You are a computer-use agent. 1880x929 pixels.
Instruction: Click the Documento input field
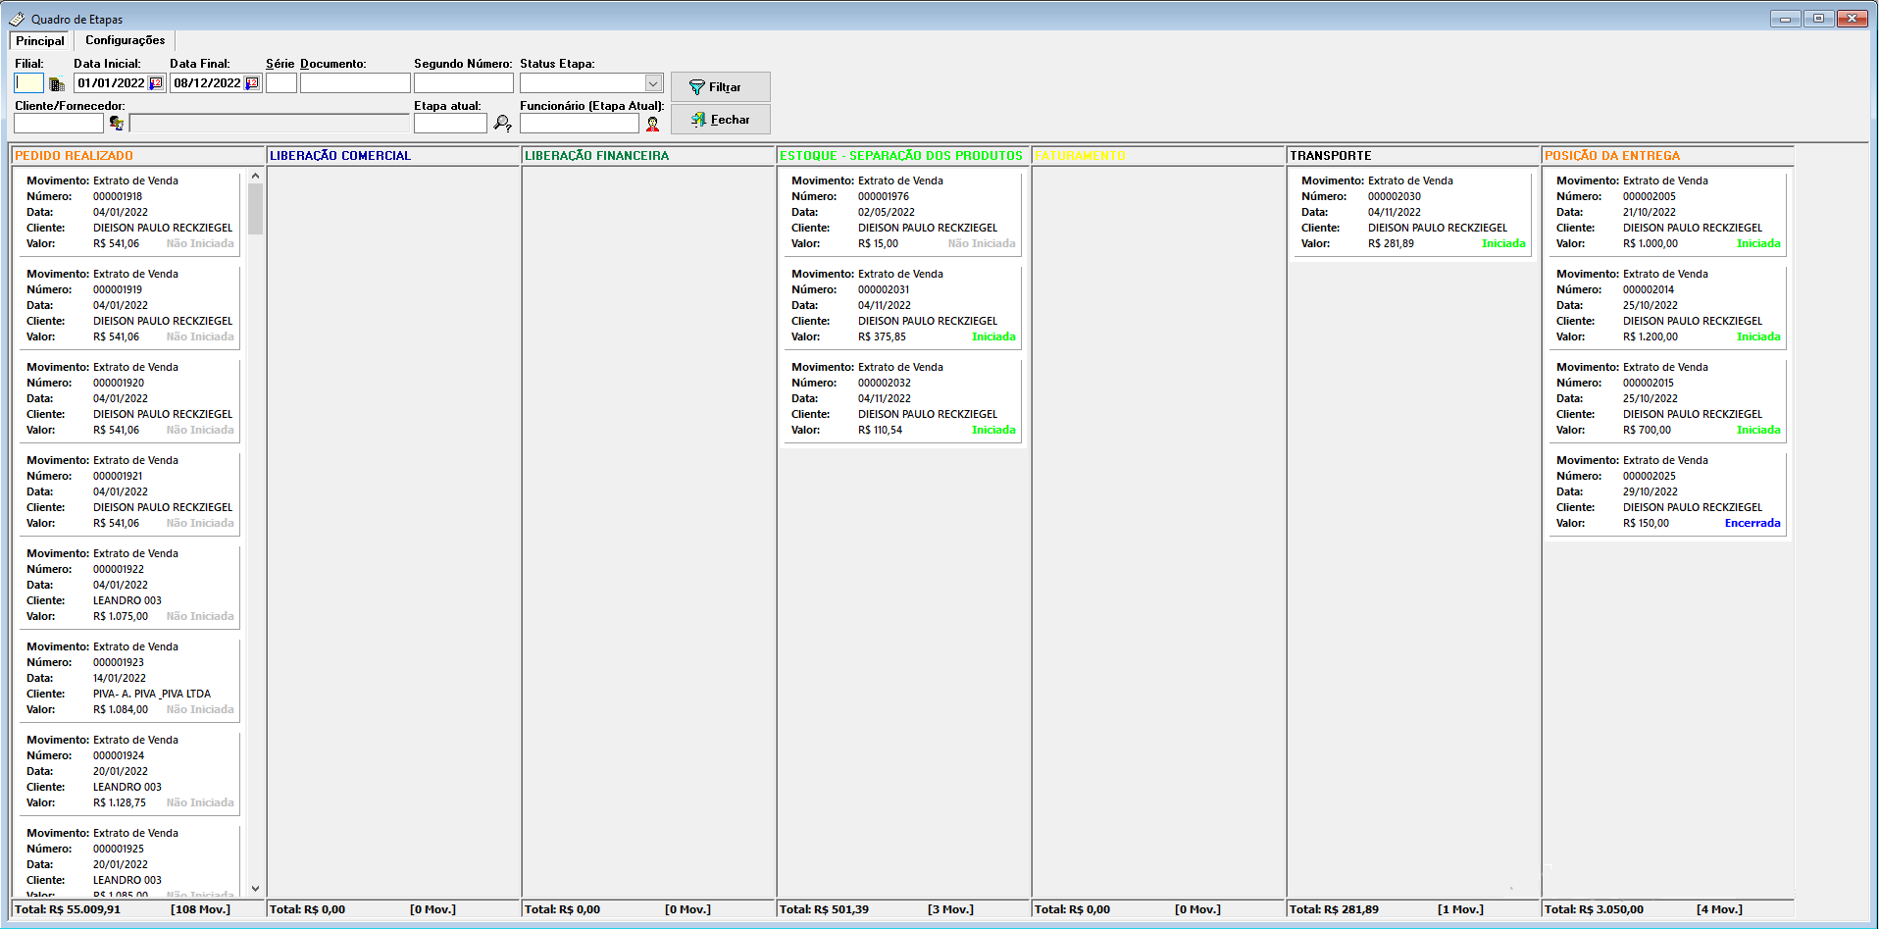[354, 83]
